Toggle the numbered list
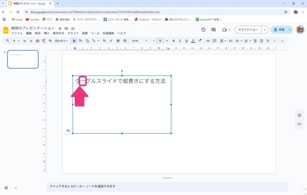 pyautogui.click(x=246, y=41)
